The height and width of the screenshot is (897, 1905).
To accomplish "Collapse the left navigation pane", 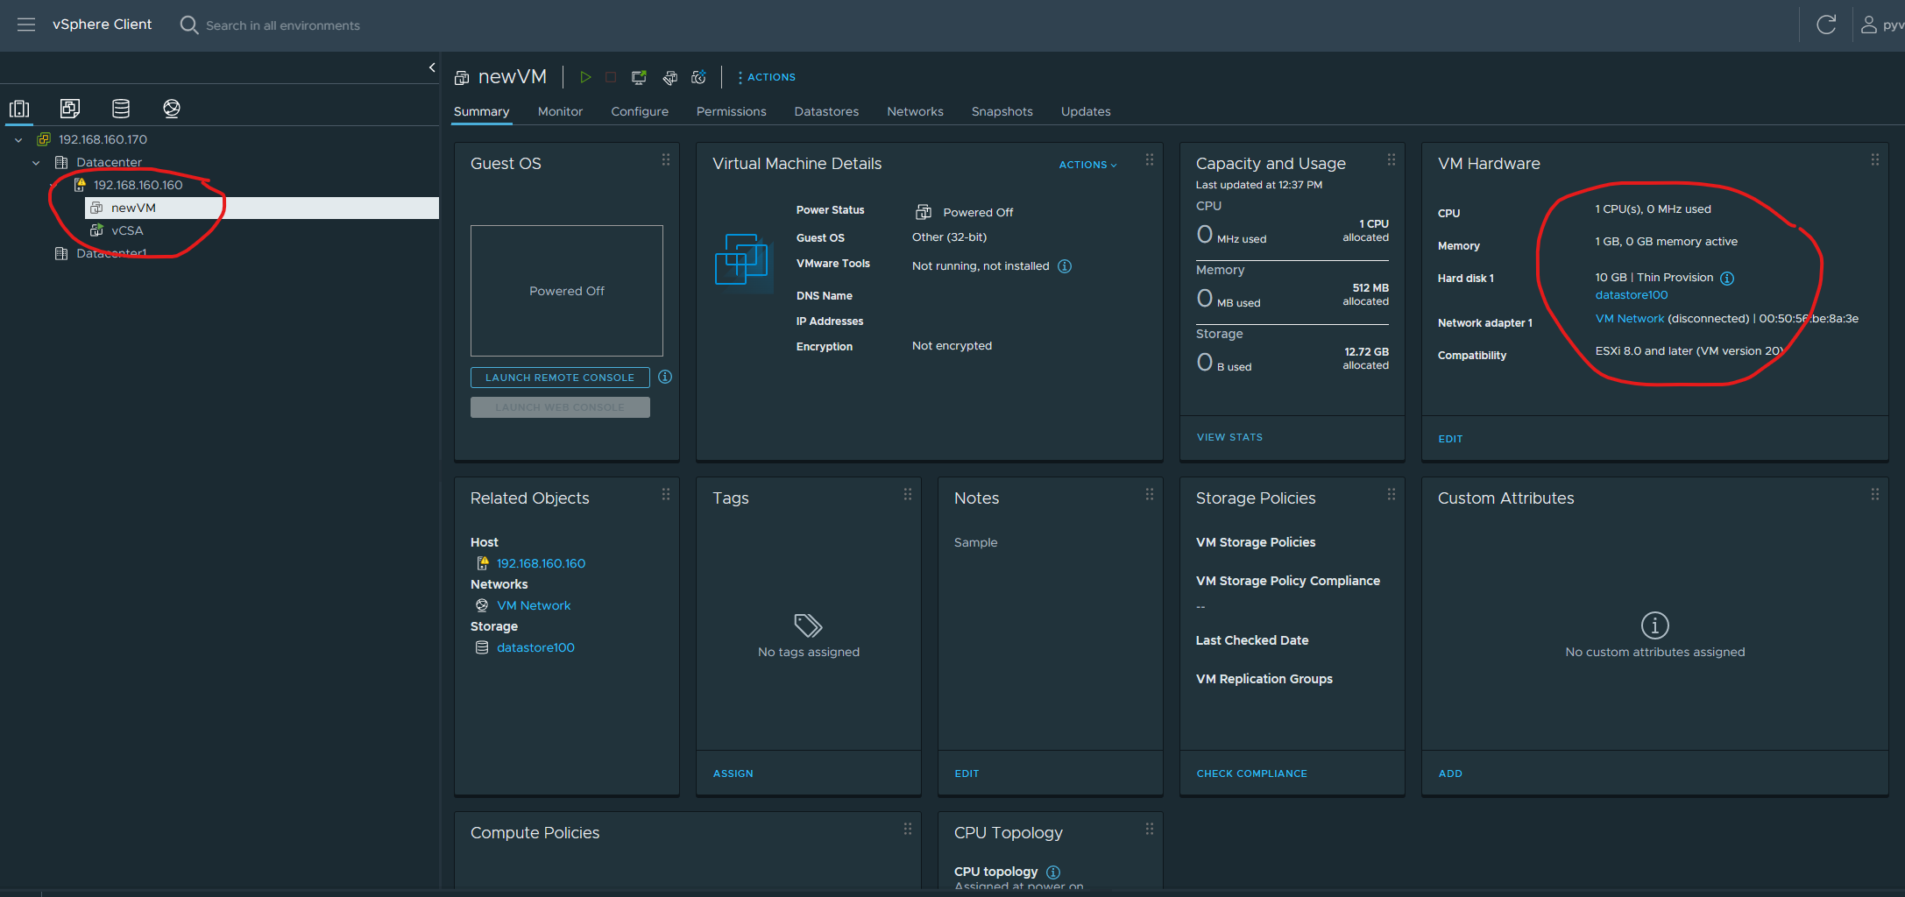I will tap(431, 67).
